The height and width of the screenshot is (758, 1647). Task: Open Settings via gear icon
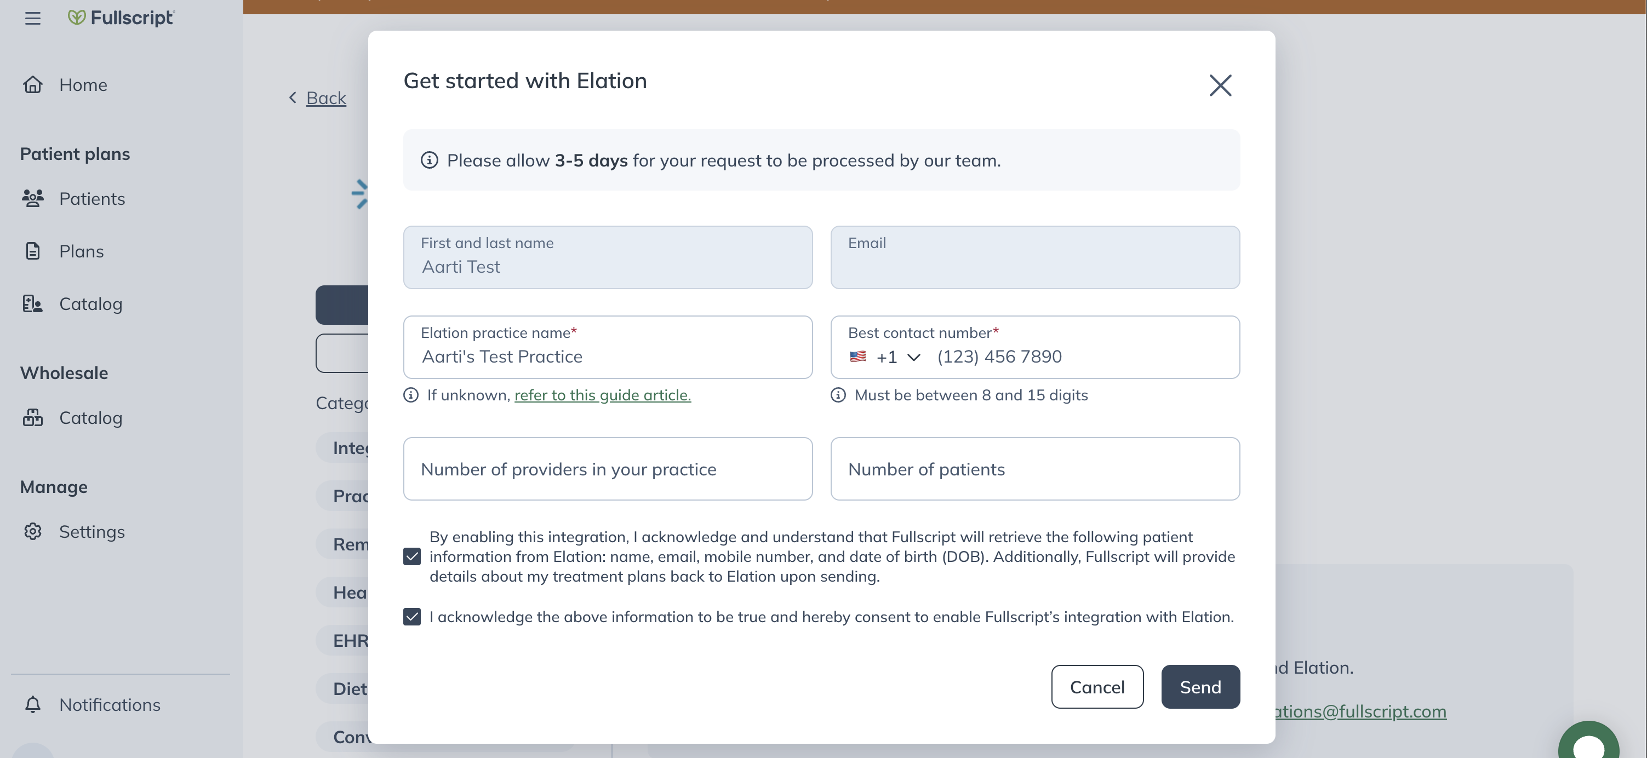(x=33, y=531)
